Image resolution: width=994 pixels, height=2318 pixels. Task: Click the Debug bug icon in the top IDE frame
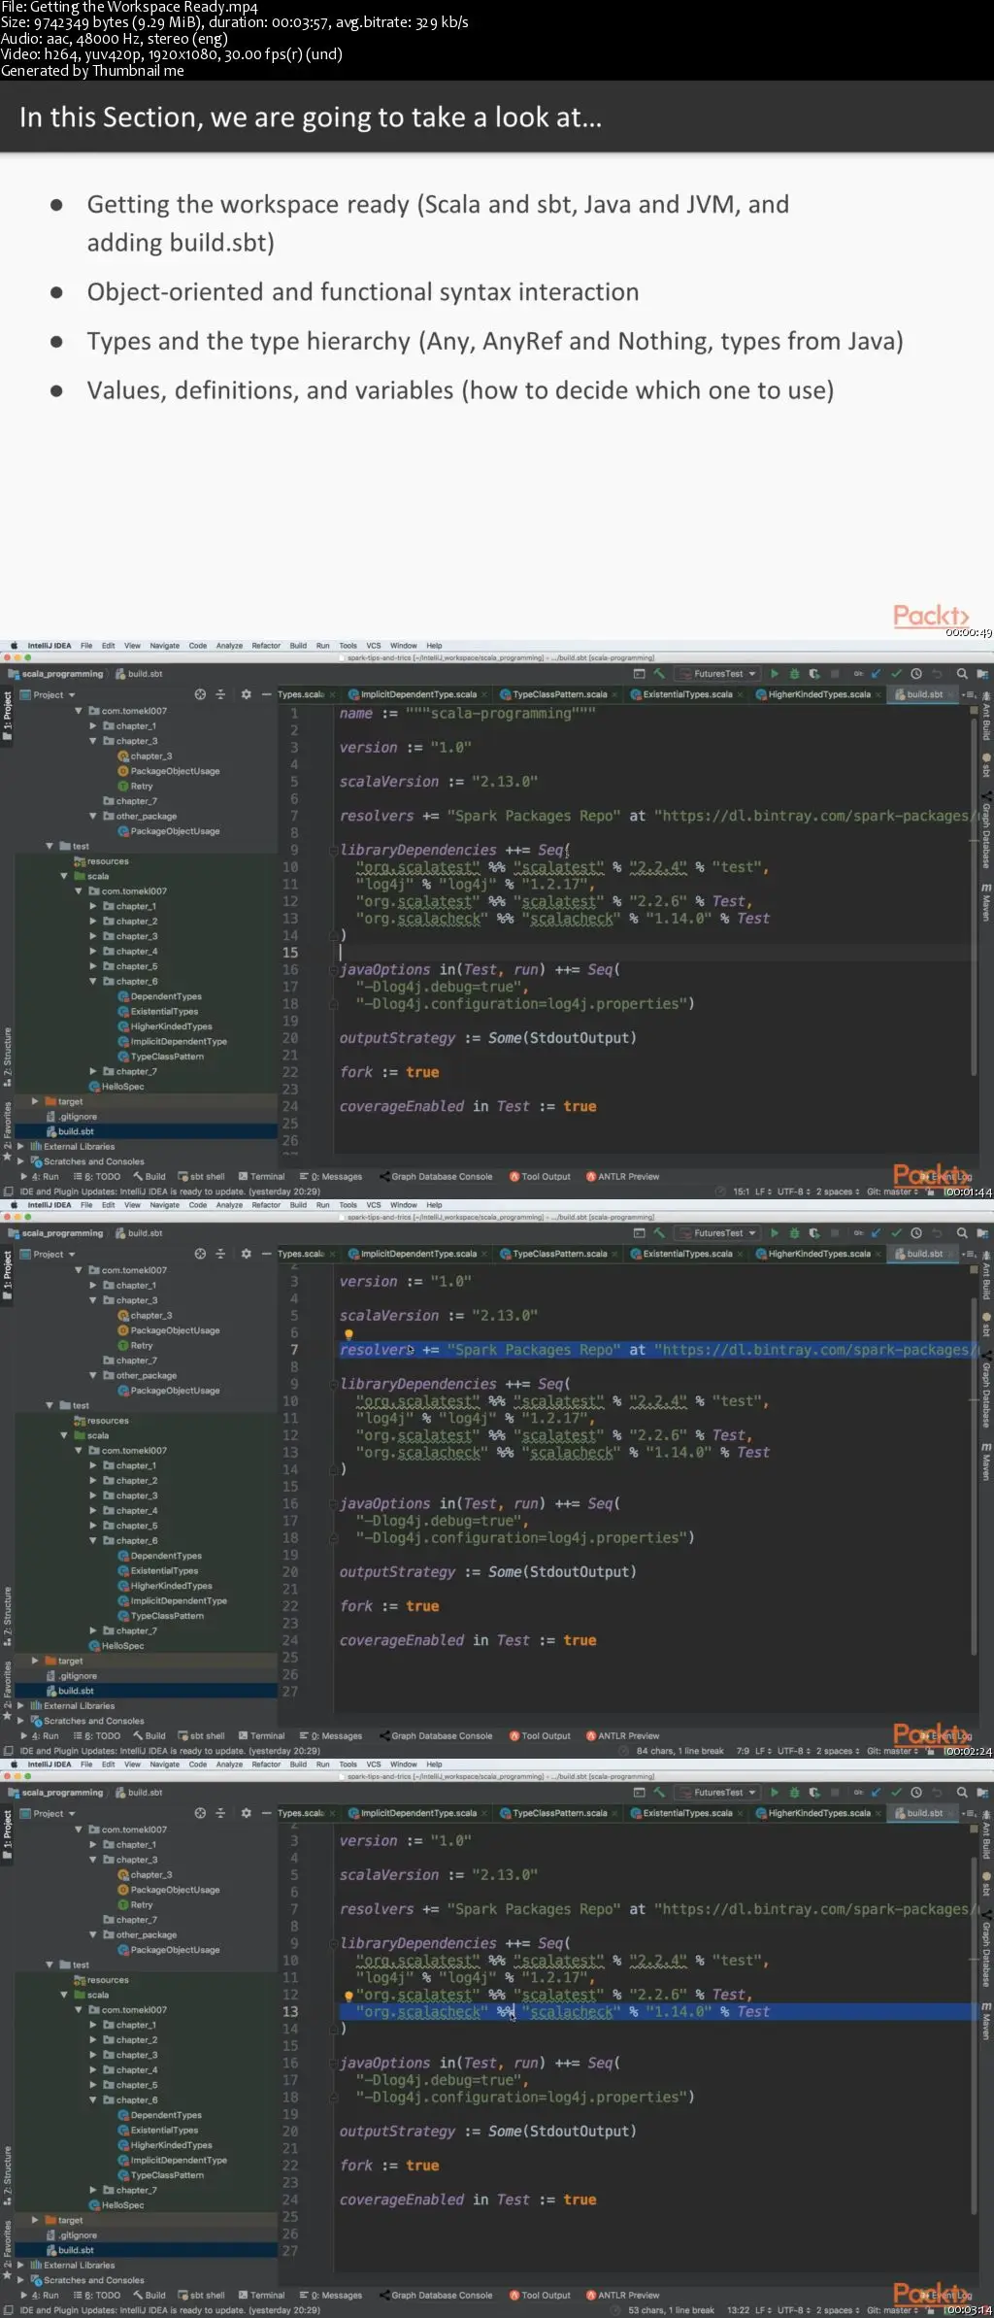(x=794, y=673)
